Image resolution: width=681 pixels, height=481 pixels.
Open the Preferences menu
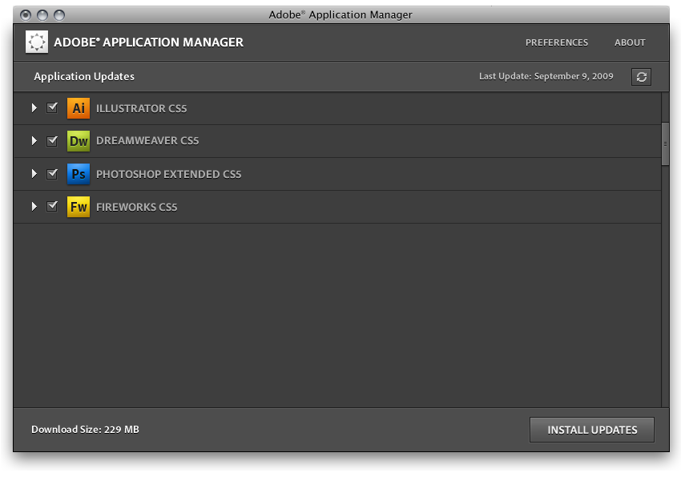[x=556, y=42]
